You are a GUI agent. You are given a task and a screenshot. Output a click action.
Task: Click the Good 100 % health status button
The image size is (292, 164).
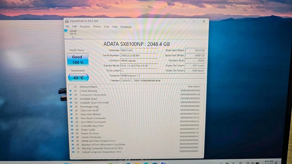click(78, 59)
